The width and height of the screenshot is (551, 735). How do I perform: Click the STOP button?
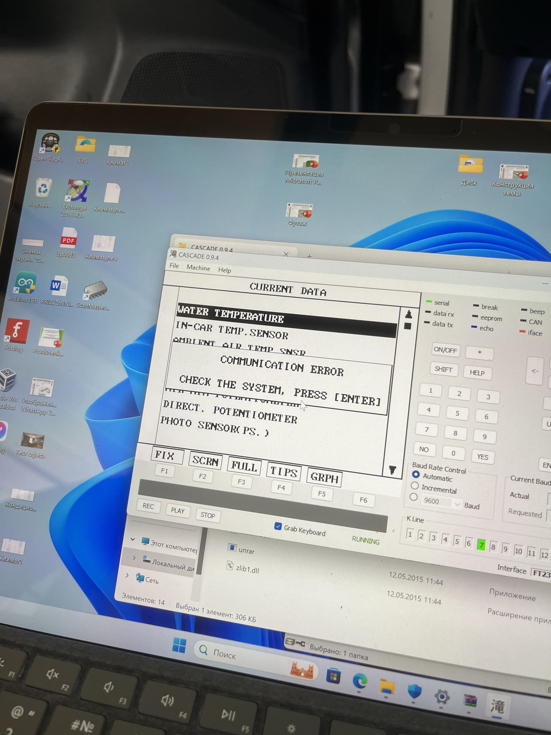tap(208, 515)
